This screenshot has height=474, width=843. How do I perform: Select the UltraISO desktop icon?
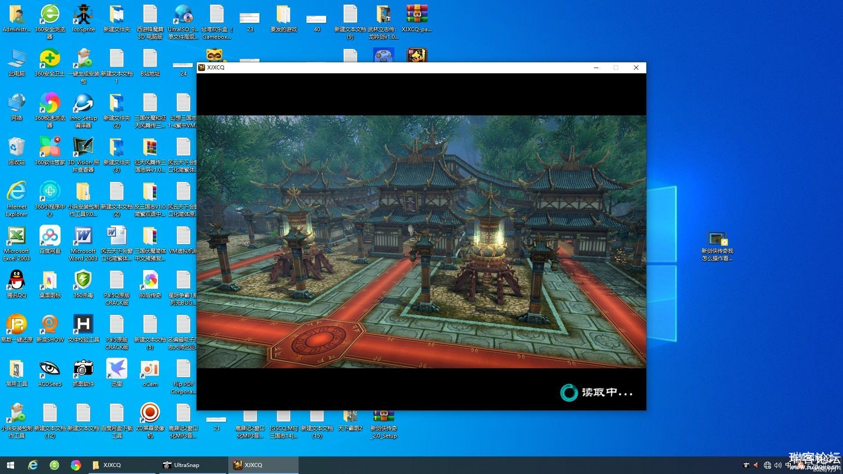(184, 22)
